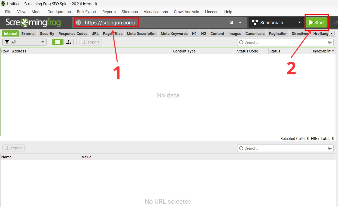
Task: Click the app icon in title bar
Action: tap(3, 4)
